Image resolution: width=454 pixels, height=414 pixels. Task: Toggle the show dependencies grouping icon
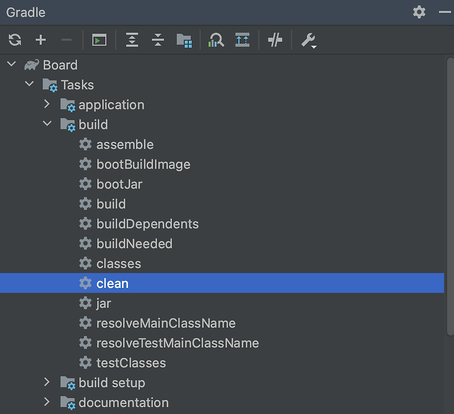tap(242, 40)
